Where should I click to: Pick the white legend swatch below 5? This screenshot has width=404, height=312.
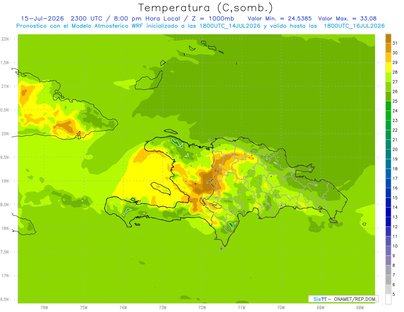tap(388, 299)
